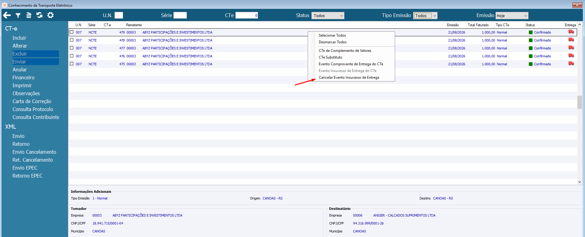Click Envio Cancelamento
The width and height of the screenshot is (585, 237).
[x=34, y=152]
